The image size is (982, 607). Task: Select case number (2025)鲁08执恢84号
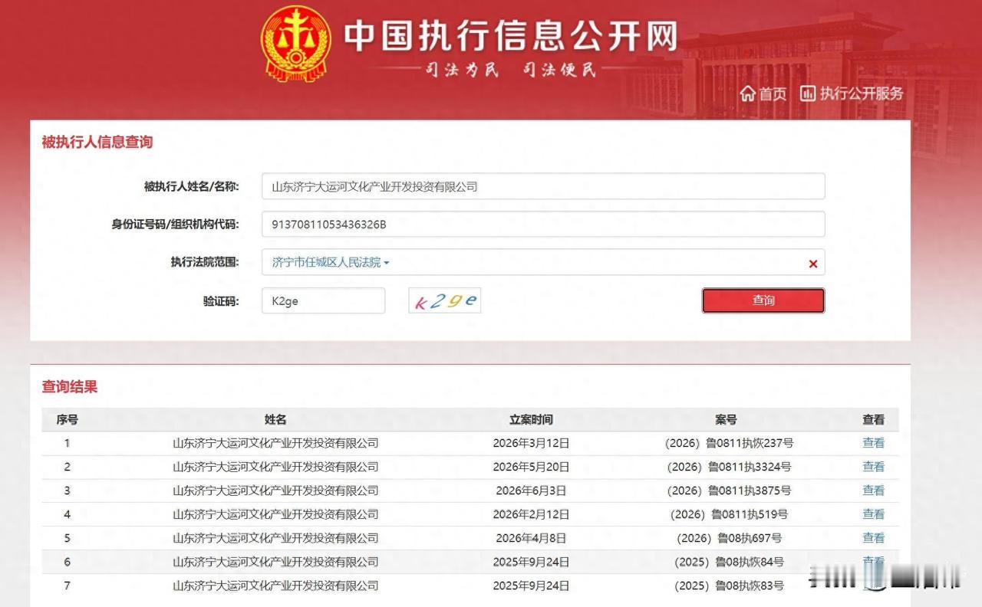point(729,562)
